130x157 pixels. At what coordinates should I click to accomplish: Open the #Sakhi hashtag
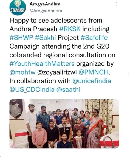[46, 38]
